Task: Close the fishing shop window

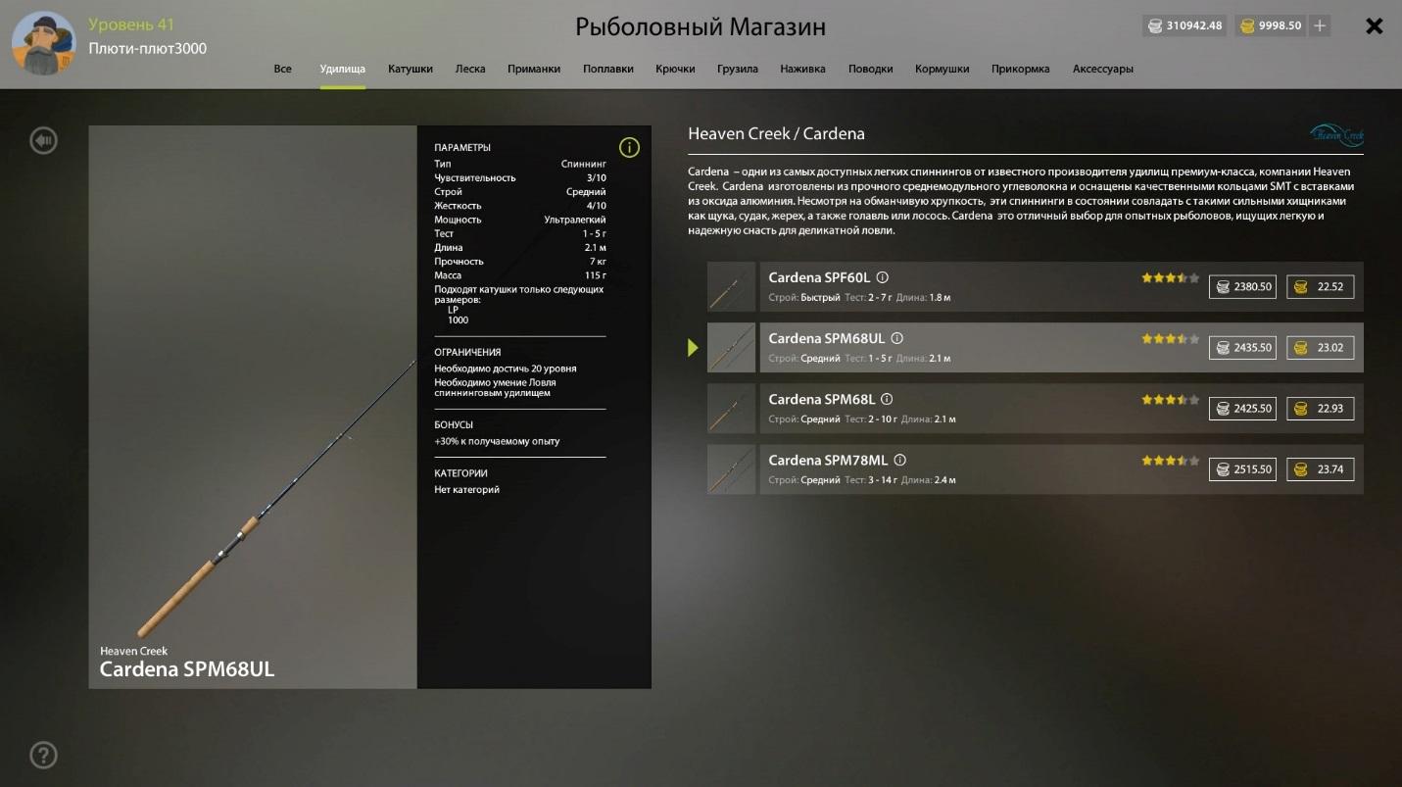Action: click(1374, 26)
